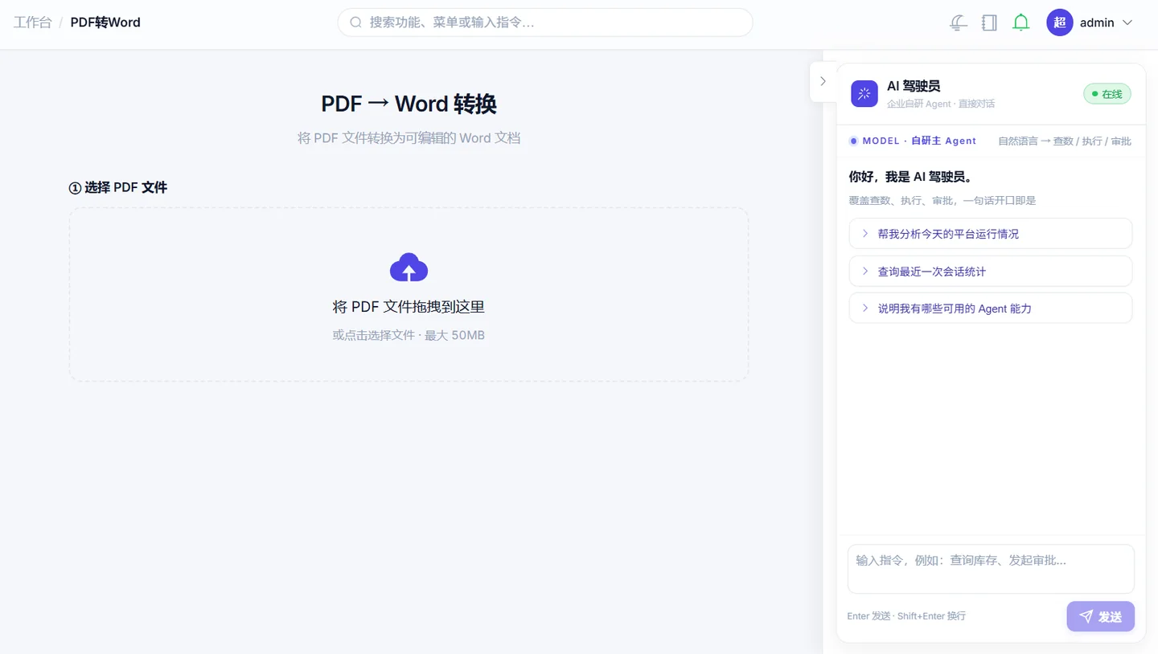This screenshot has width=1158, height=654.
Task: Open the notebook docs icon in header
Action: pyautogui.click(x=989, y=22)
